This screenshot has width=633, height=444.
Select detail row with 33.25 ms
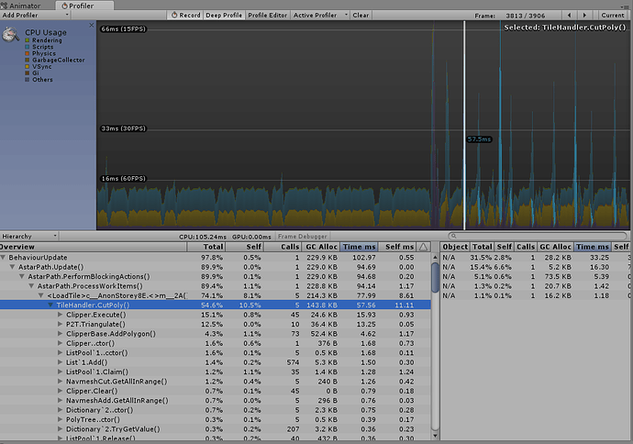point(536,257)
